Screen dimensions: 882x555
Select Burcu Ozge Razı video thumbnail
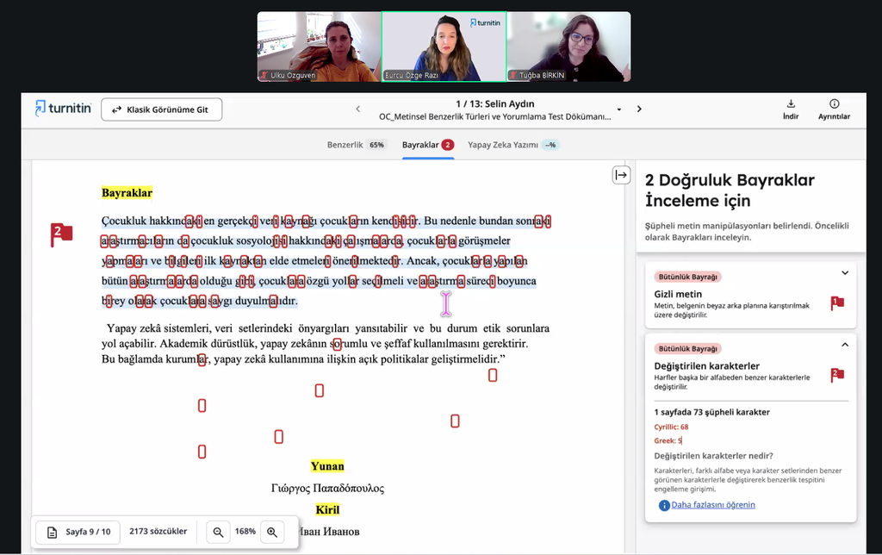[443, 47]
